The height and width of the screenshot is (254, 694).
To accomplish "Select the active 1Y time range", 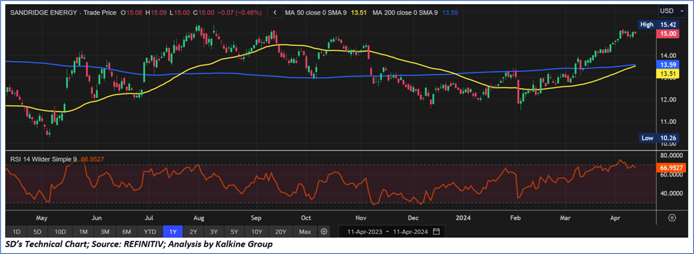I will pyautogui.click(x=173, y=232).
